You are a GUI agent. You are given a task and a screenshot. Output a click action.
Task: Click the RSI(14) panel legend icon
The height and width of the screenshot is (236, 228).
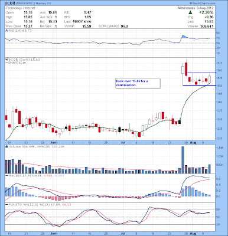pos(6,31)
